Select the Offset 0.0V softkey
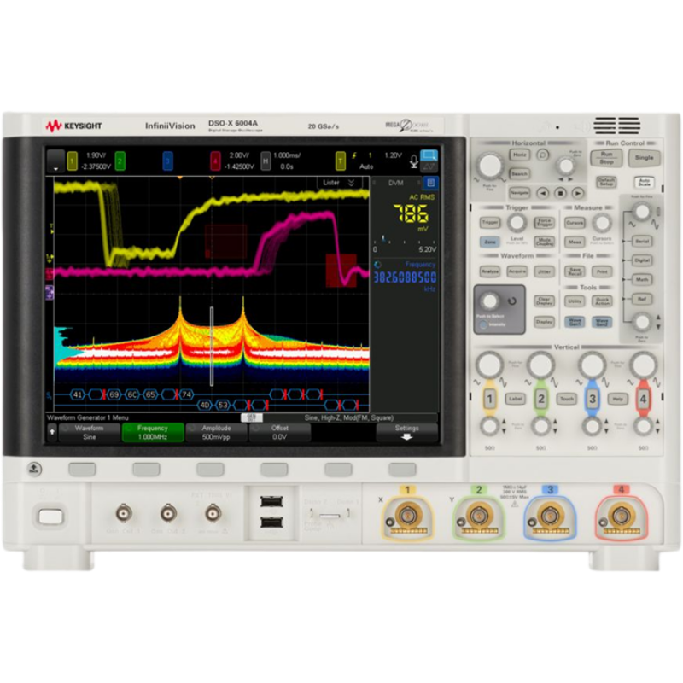683x683 pixels. [280, 433]
